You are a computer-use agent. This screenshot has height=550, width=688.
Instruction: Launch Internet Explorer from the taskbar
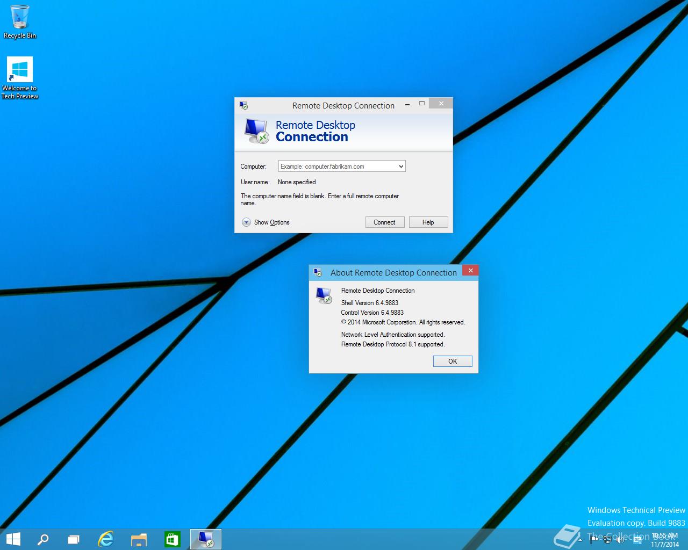click(x=106, y=539)
